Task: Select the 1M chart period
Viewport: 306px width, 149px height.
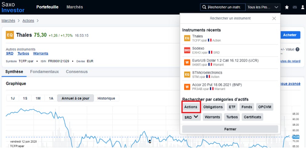Action: point(38,98)
